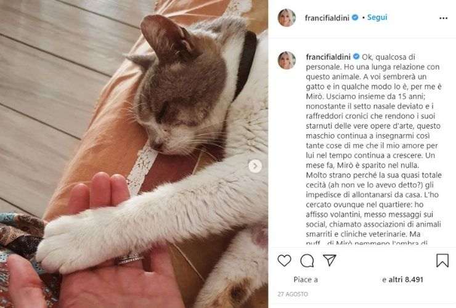Click the header profile avatar
The image size is (456, 308).
tap(287, 18)
